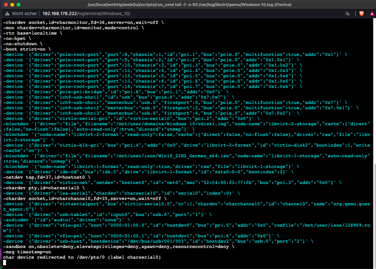Screen dimensions: 376x269
Task: Click the 'char device redirected to /dev/pts/0' line
Action: point(82,257)
